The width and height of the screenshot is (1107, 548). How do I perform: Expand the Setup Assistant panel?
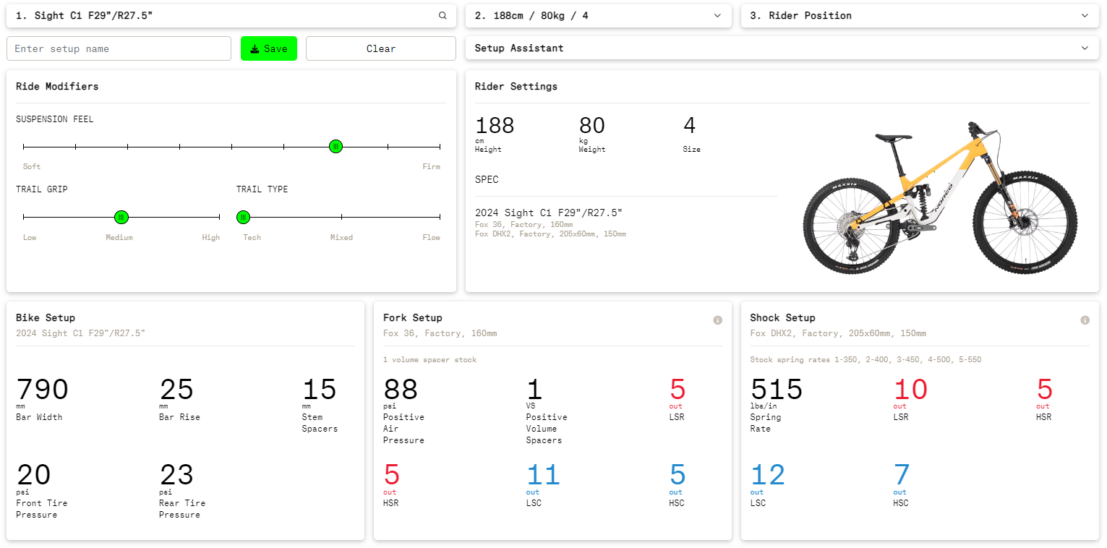point(782,48)
